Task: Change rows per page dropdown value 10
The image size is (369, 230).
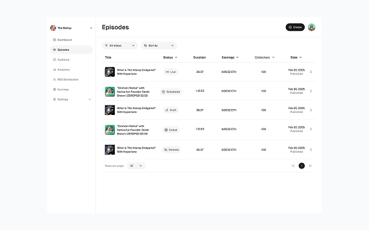Action: pos(136,166)
